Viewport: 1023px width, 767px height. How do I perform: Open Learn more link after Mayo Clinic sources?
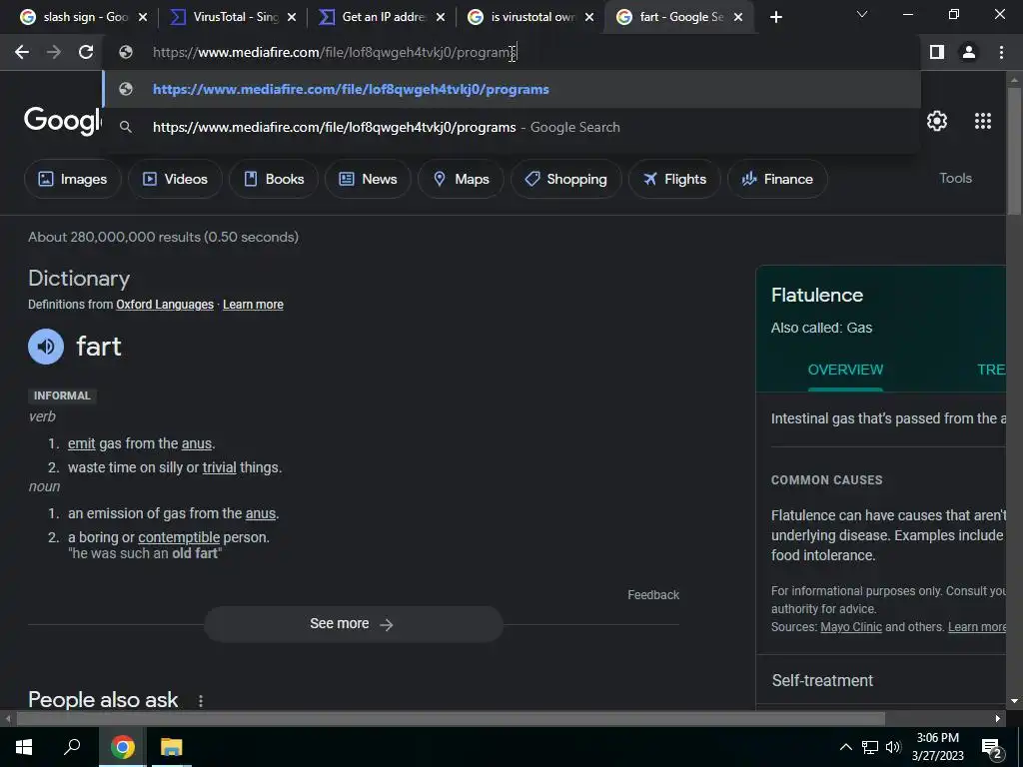(977, 627)
